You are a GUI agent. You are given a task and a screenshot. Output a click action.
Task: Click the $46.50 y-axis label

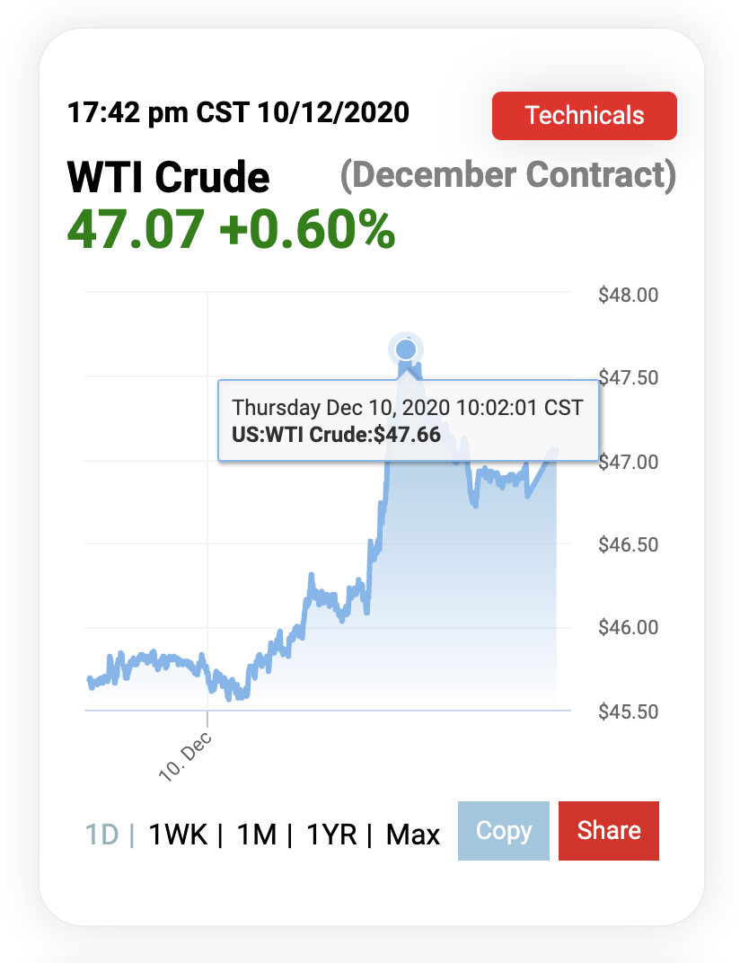[x=628, y=544]
